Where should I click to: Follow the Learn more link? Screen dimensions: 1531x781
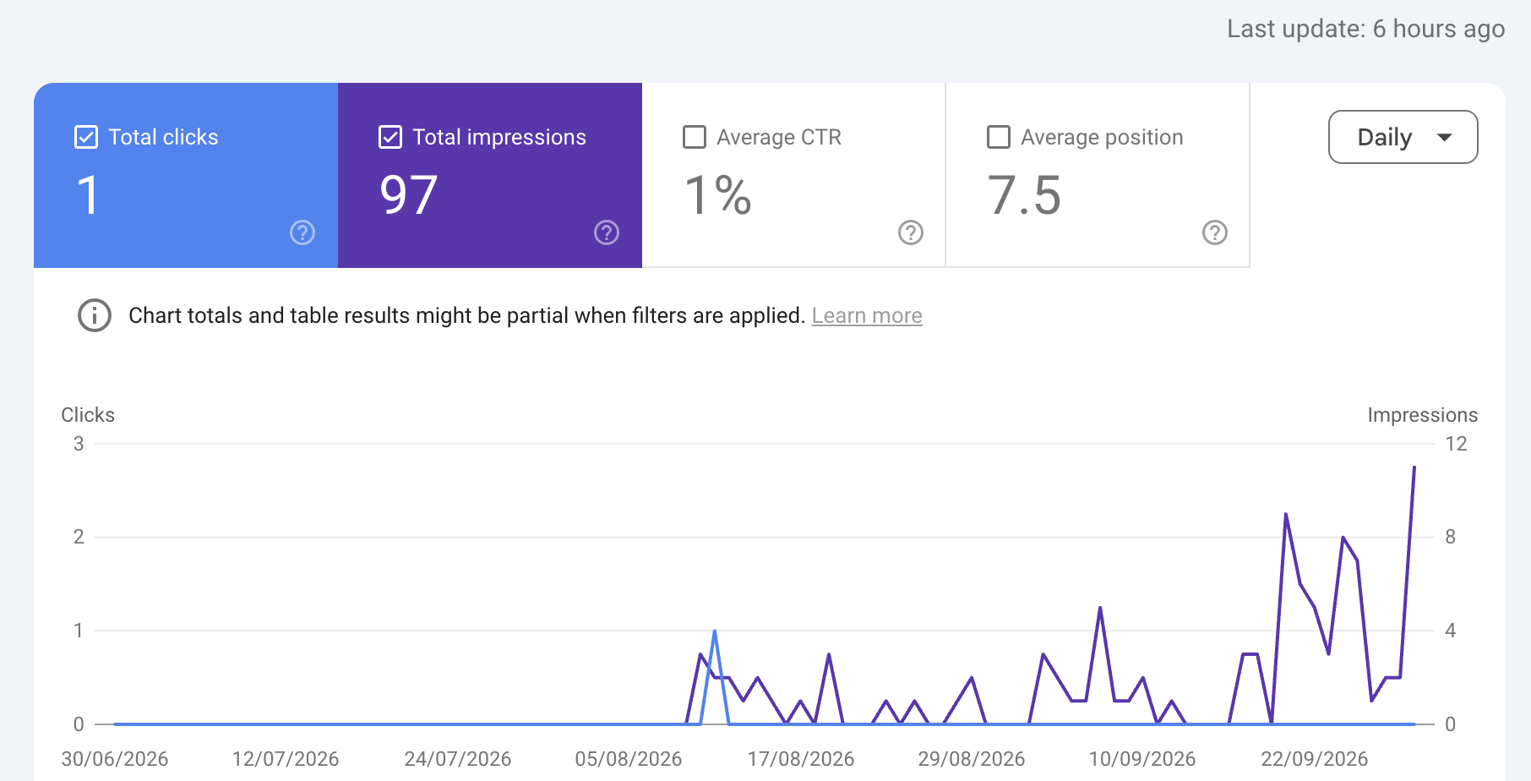point(867,315)
